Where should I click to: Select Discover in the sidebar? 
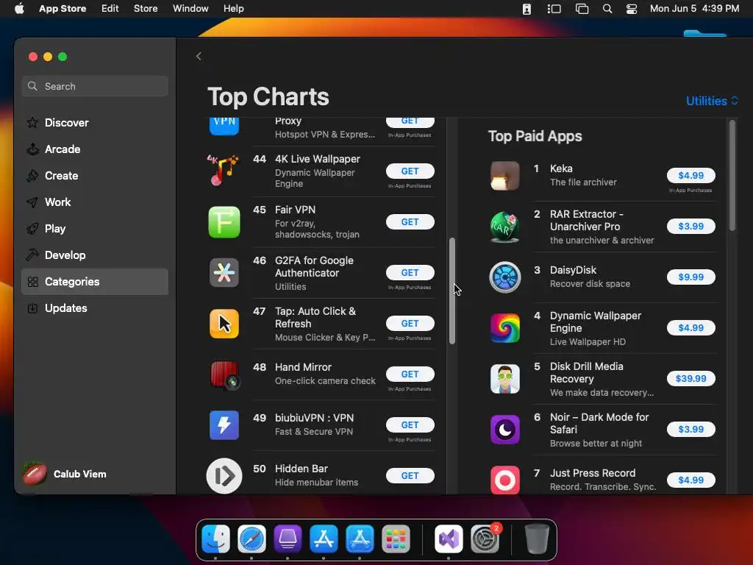point(95,123)
